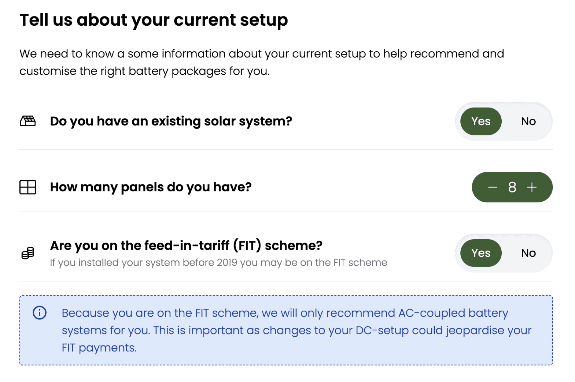Click the feed-in-tariff (FIT) scheme question label
The height and width of the screenshot is (382, 575).
(x=186, y=246)
